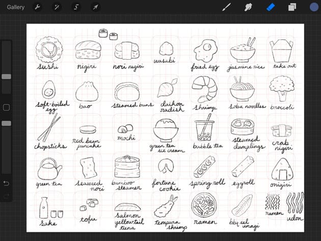The image size is (321, 241).
Task: Tap the "salmon yellowtail tuna" label
Action: pyautogui.click(x=129, y=221)
